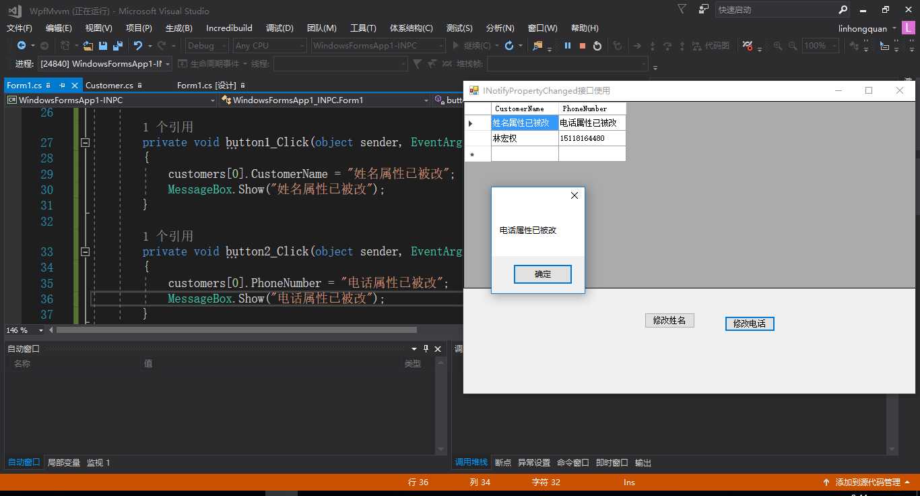This screenshot has width=920, height=496.
Task: Open the Debug configuration dropdown
Action: pos(207,46)
